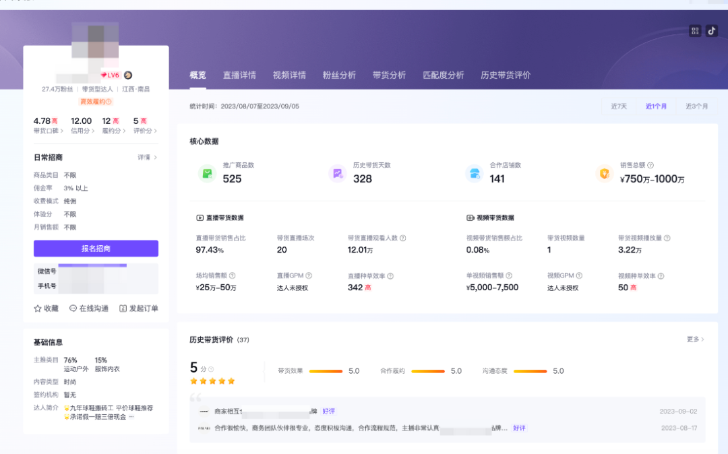Click the 发起订单 order icon

point(123,309)
